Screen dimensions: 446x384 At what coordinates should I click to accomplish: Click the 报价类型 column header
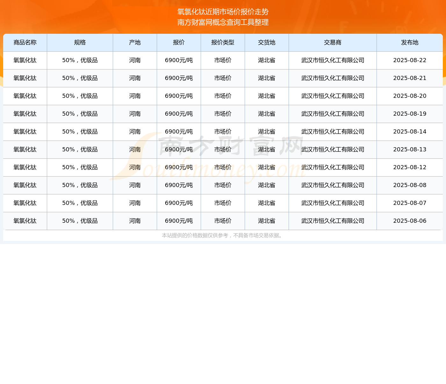tap(223, 42)
